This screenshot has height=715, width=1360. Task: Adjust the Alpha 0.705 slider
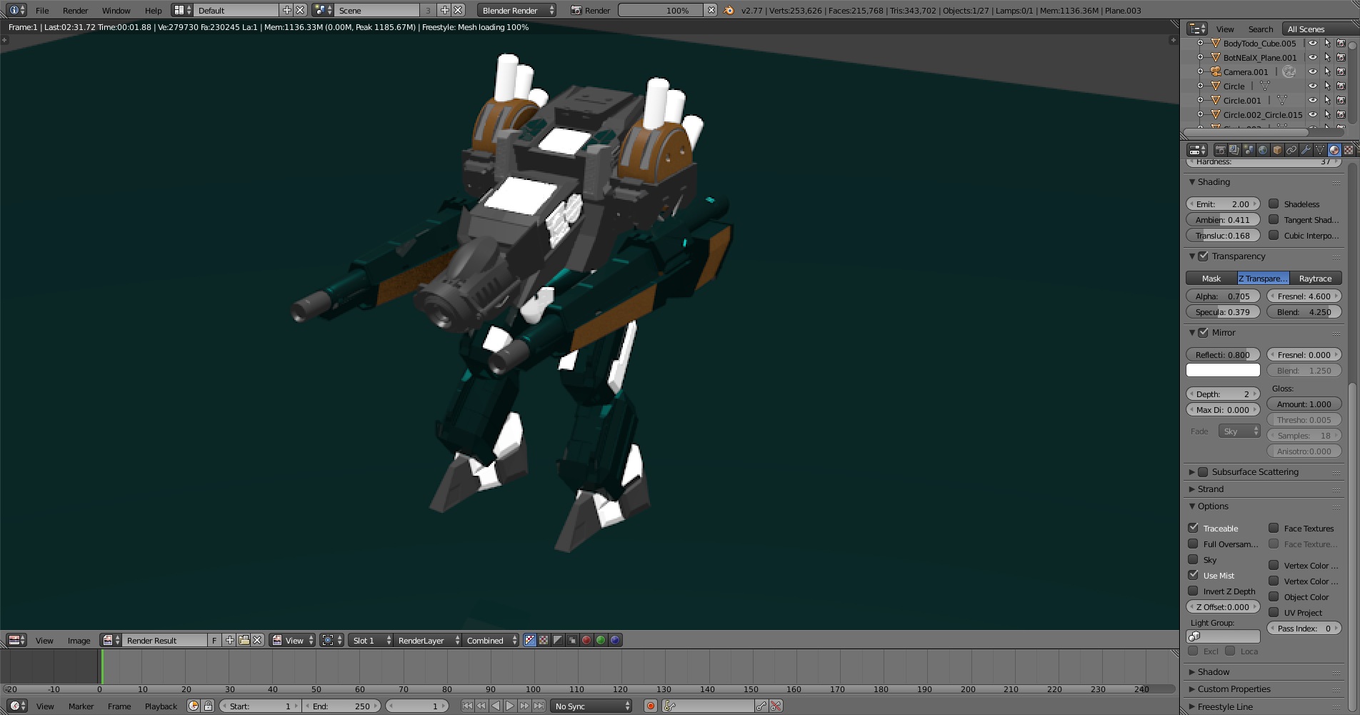1223,296
